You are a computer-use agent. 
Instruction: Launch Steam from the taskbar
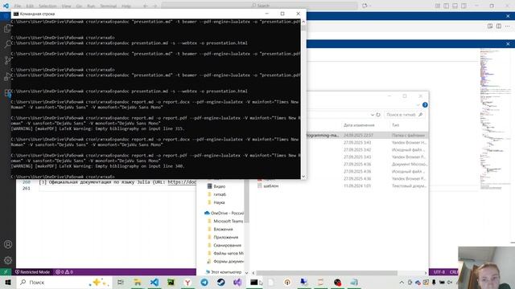pyautogui.click(x=221, y=282)
